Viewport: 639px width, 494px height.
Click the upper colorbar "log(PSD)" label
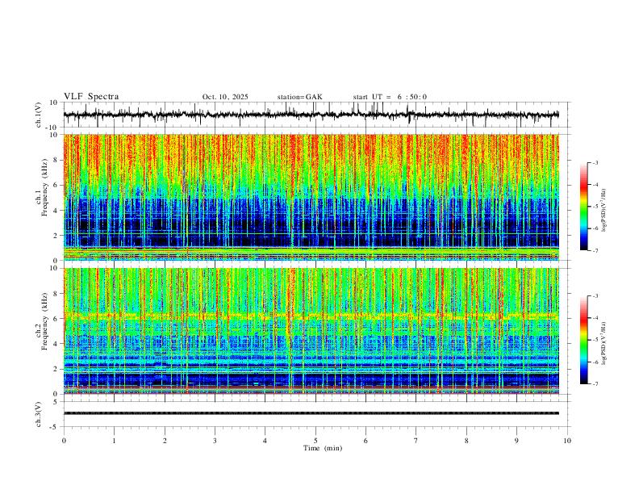click(x=603, y=210)
